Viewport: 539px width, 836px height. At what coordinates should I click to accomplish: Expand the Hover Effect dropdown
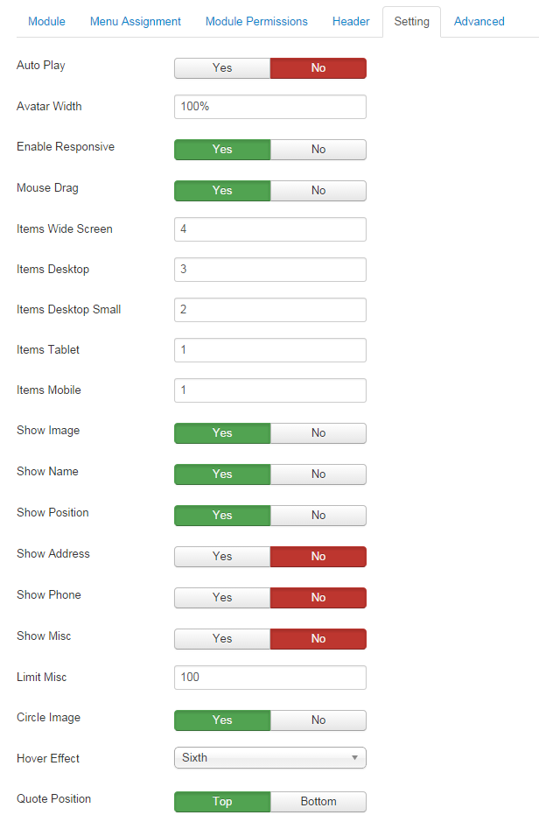(269, 758)
